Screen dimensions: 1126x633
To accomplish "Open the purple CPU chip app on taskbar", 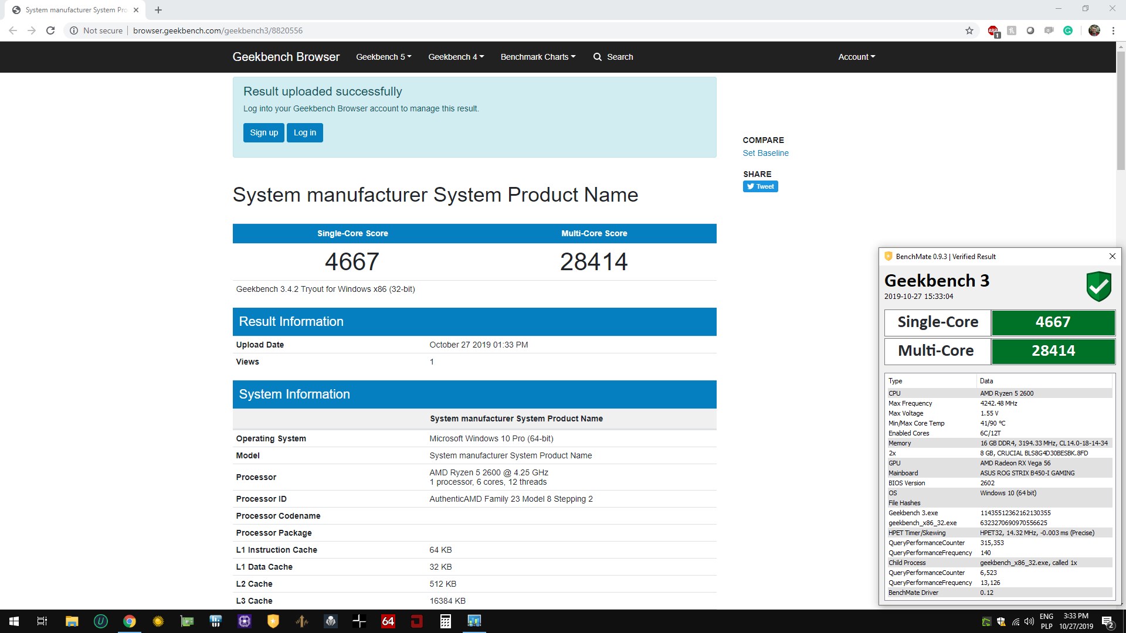I will [245, 621].
